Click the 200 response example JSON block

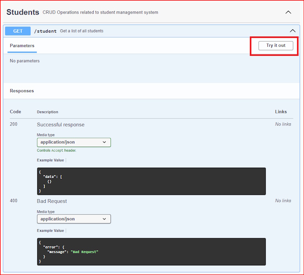click(x=151, y=181)
